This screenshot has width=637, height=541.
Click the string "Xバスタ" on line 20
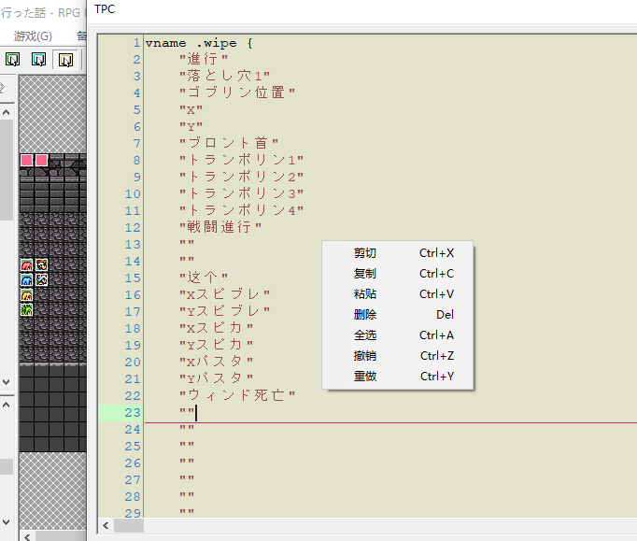[x=216, y=362]
